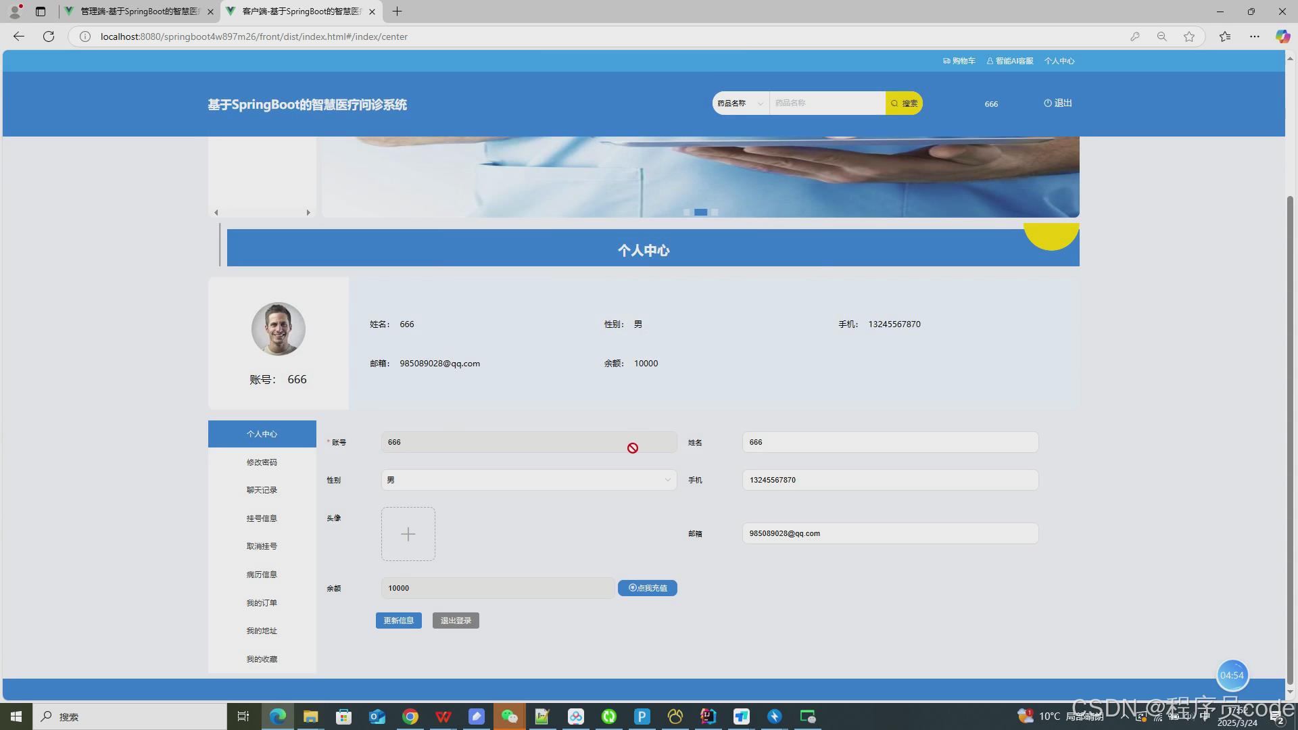This screenshot has height=730, width=1298.
Task: Open the 智能AI客服 chat link
Action: (x=1010, y=61)
